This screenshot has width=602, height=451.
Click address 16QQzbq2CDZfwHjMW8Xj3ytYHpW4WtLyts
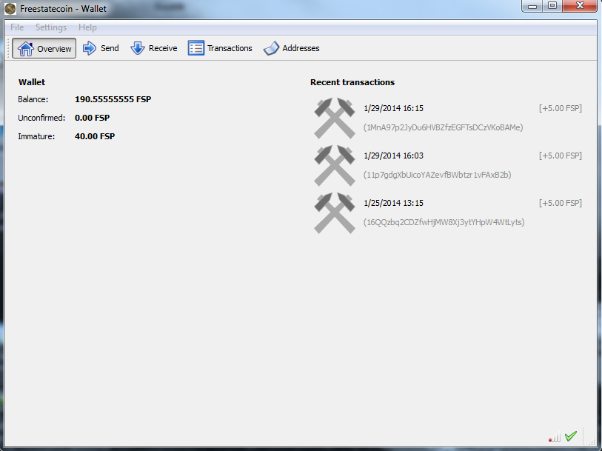(x=444, y=222)
